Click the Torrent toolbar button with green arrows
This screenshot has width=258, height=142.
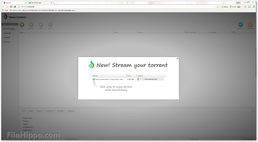(x=235, y=7)
